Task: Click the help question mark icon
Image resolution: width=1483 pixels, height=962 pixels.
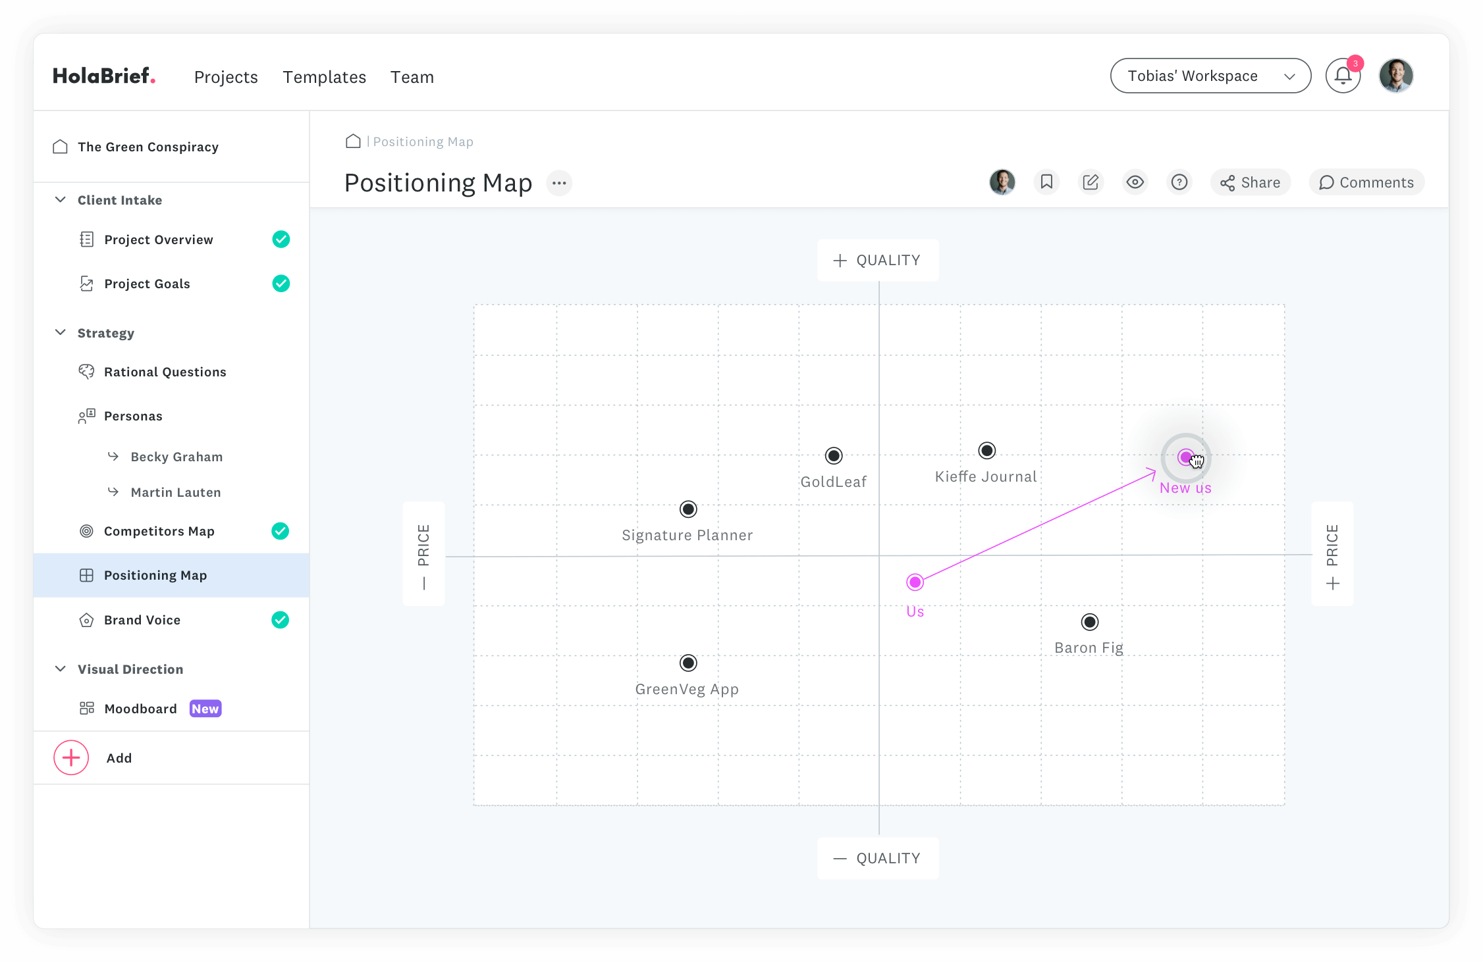Action: pyautogui.click(x=1179, y=182)
